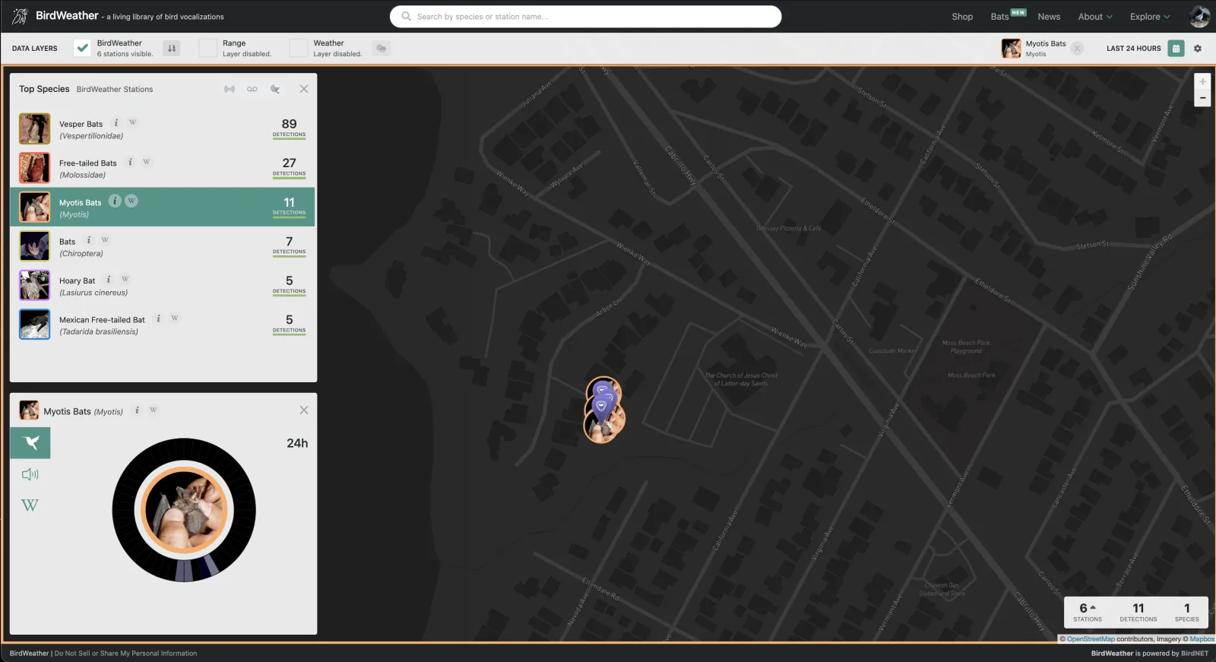1216x662 pixels.
Task: Open the Bats NEW page
Action: coord(1008,16)
